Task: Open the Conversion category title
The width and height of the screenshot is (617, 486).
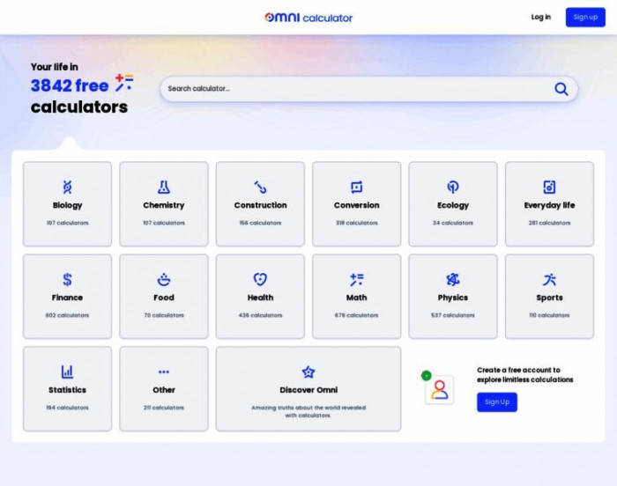Action: (356, 205)
